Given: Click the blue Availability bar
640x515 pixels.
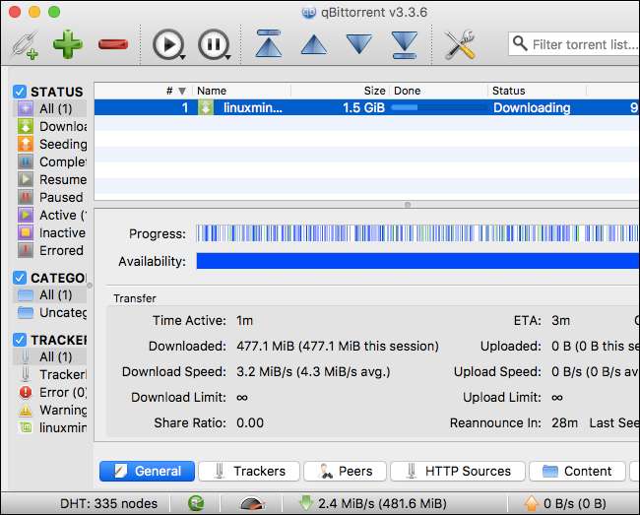Looking at the screenshot, I should click(x=417, y=261).
